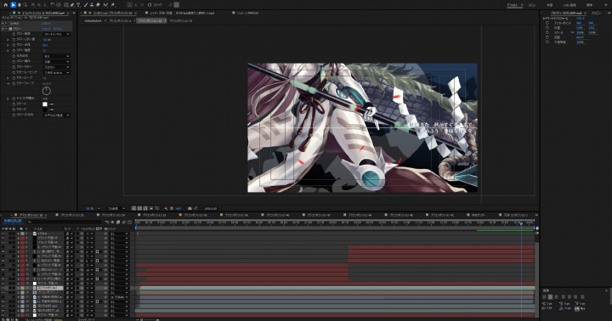
Task: Toggle stopwatch for グロー半径 property
Action: point(14,45)
